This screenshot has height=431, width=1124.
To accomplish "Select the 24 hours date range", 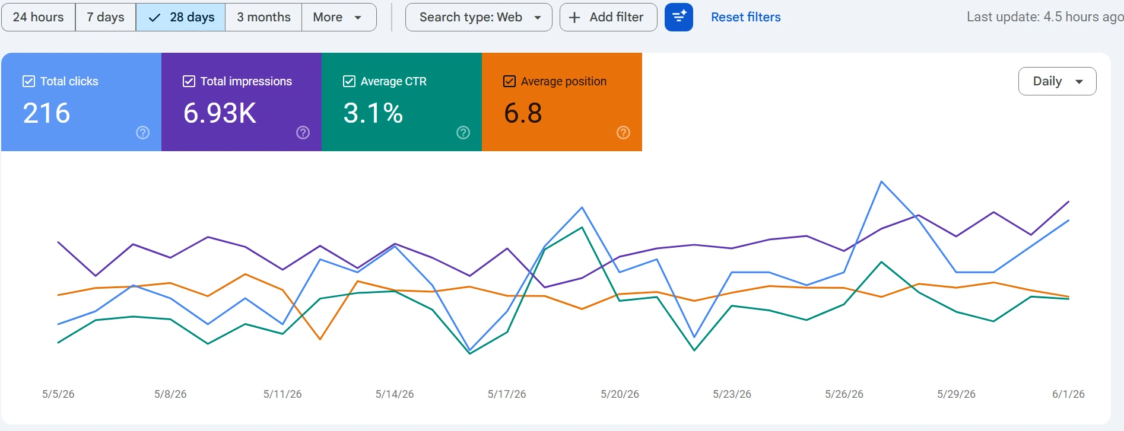I will 39,17.
